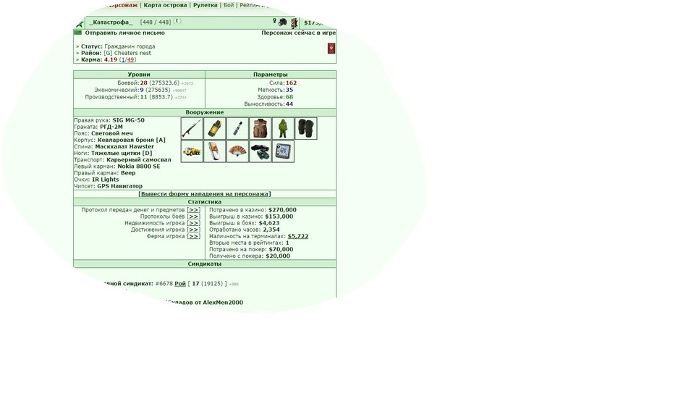Image resolution: width=673 pixels, height=412 pixels.
Task: Click the Выигрыш в казино $153,000 value
Action: 279,216
